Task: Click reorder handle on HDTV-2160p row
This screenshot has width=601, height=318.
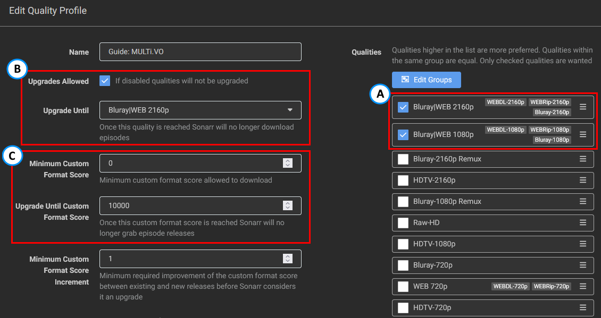Action: [x=583, y=180]
